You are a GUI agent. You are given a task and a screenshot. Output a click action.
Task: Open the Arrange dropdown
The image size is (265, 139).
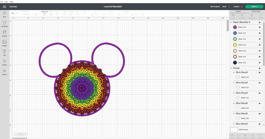[71, 14]
